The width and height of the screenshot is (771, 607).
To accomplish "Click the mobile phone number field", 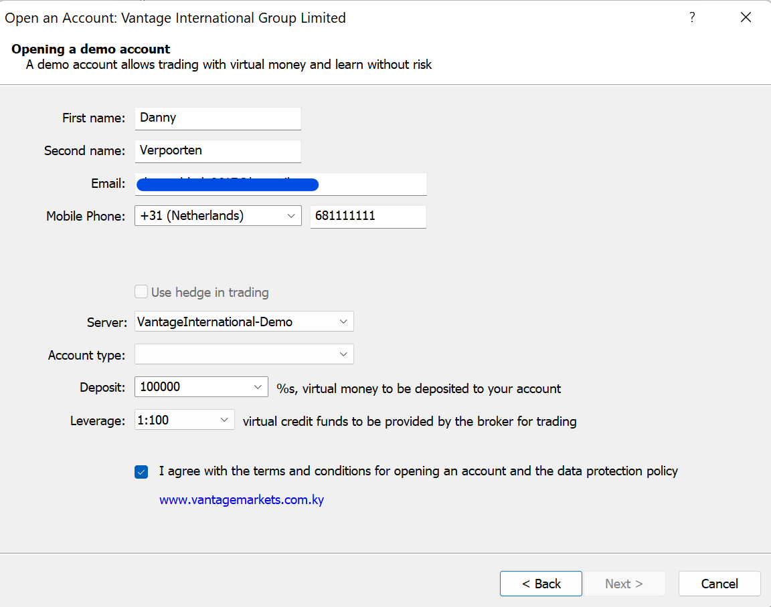I will (x=368, y=216).
